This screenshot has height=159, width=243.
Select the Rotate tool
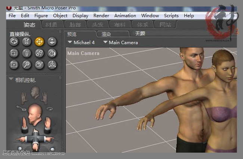(x=14, y=42)
